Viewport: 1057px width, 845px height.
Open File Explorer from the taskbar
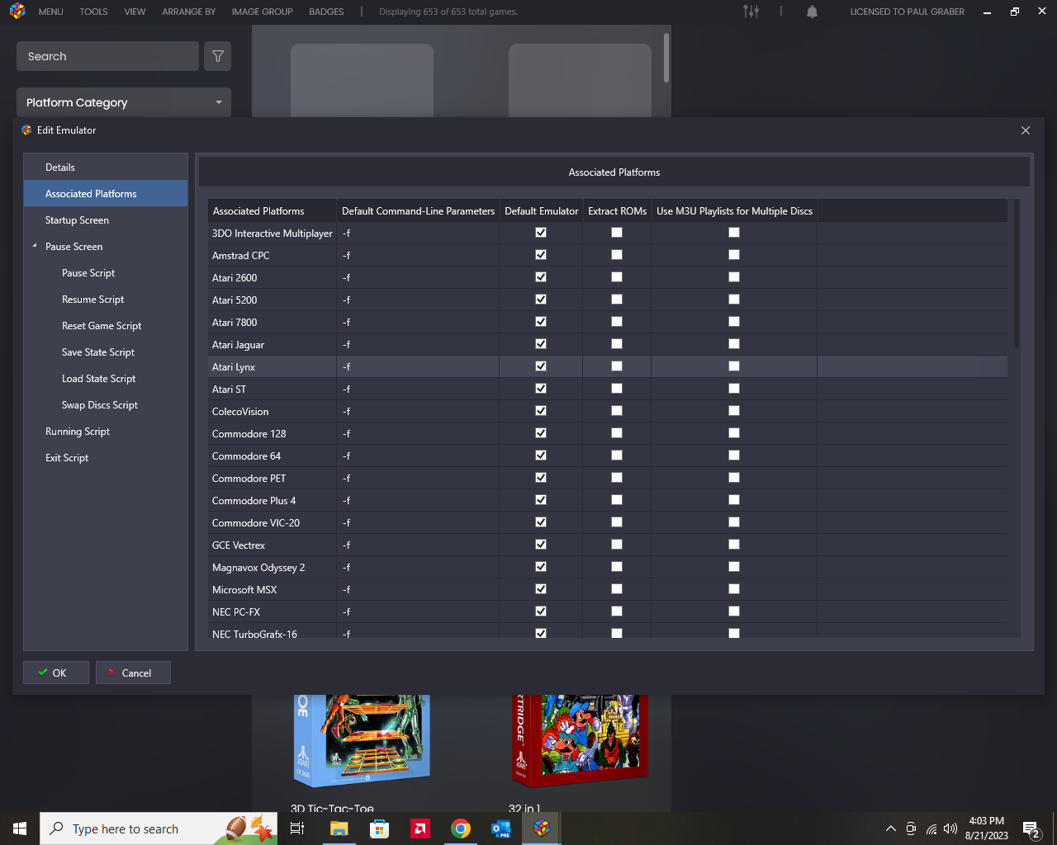(x=339, y=828)
